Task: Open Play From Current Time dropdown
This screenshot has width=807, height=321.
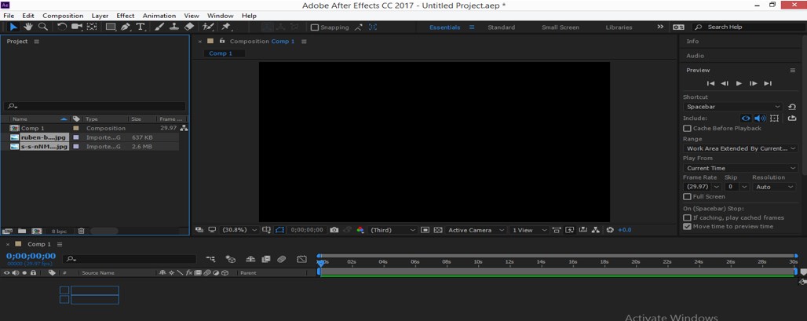Action: [740, 168]
